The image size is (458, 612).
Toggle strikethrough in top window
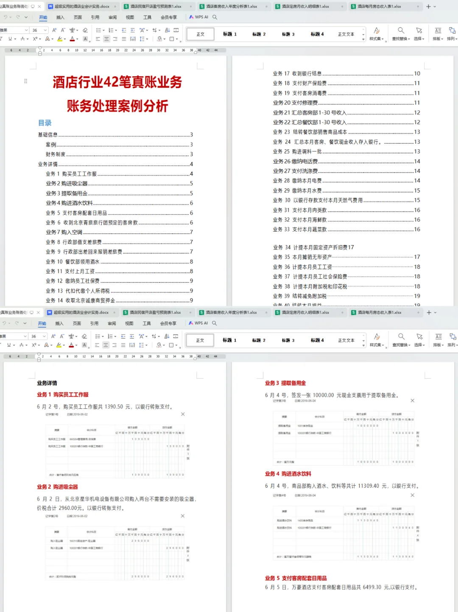(x=22, y=39)
